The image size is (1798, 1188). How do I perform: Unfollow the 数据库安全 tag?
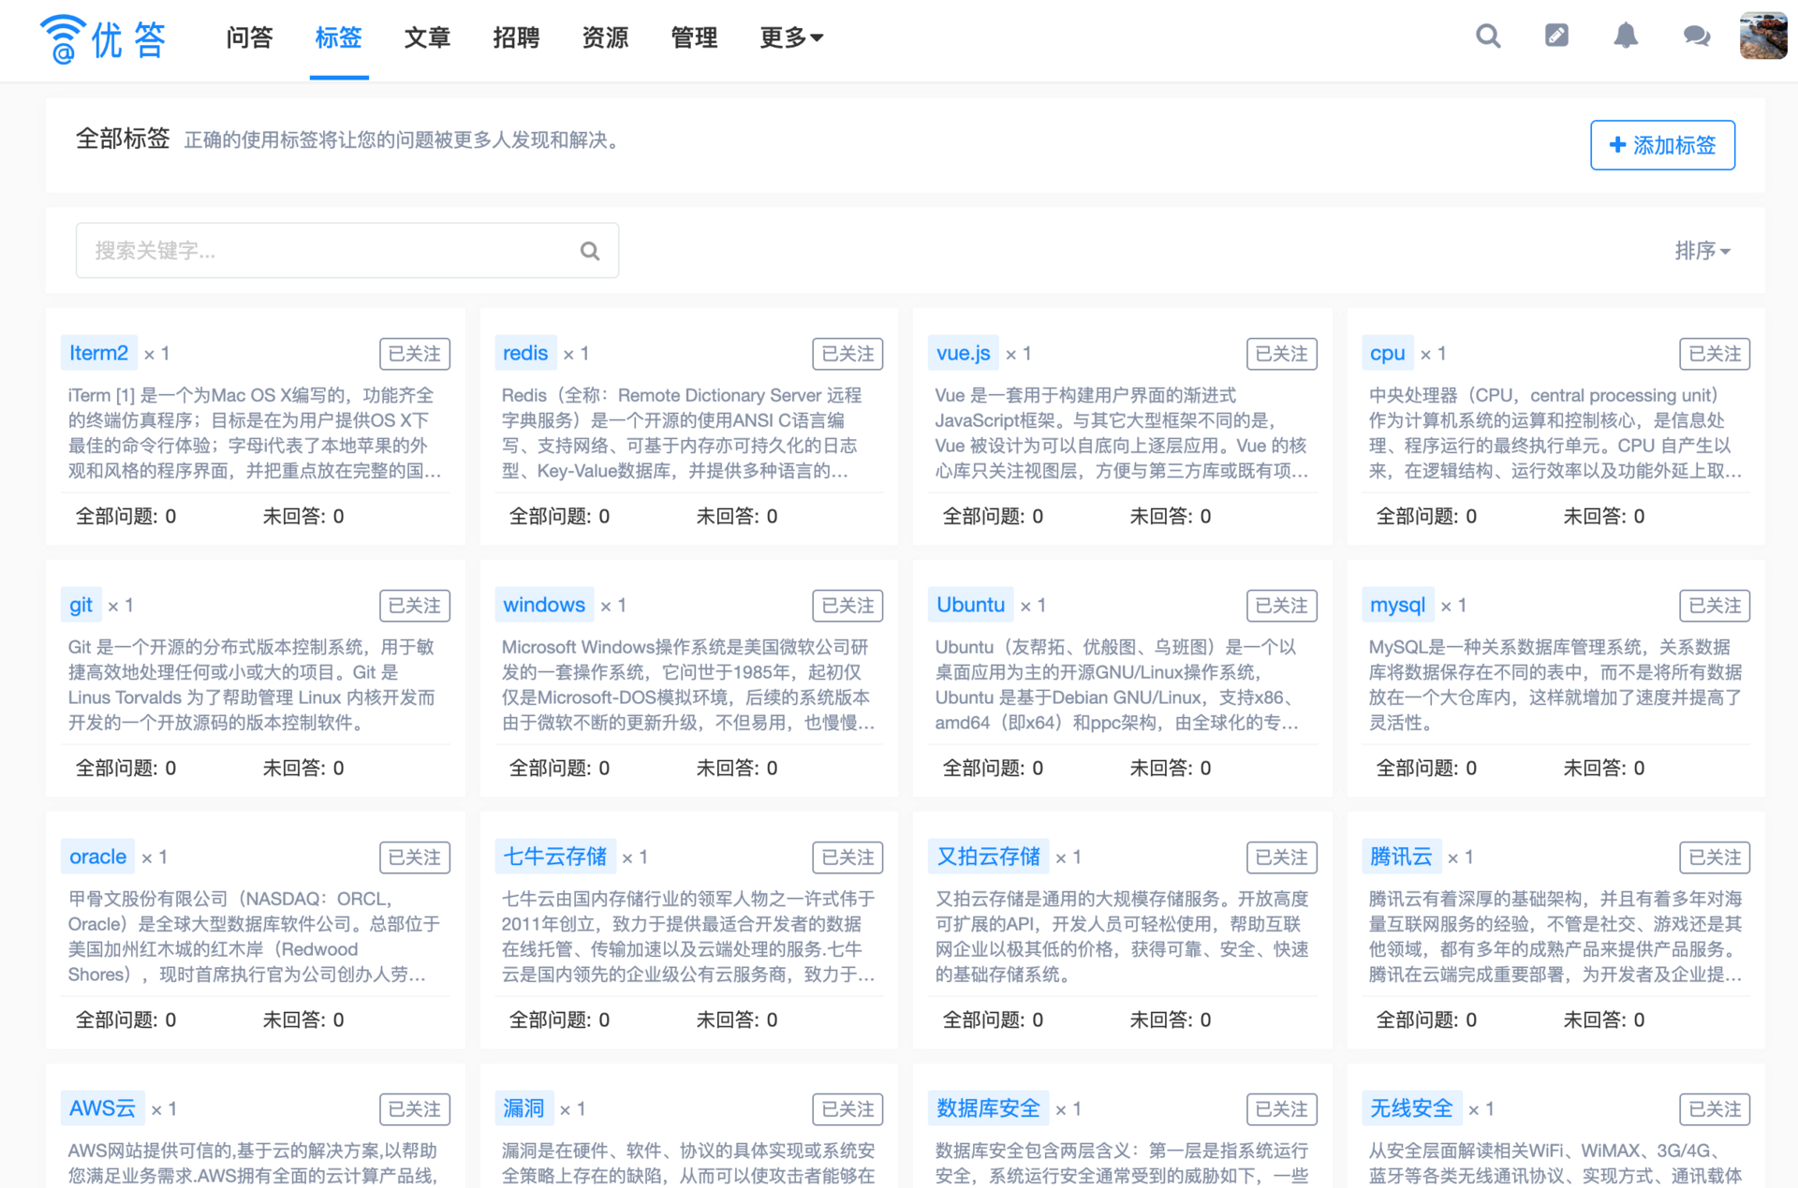coord(1282,1109)
